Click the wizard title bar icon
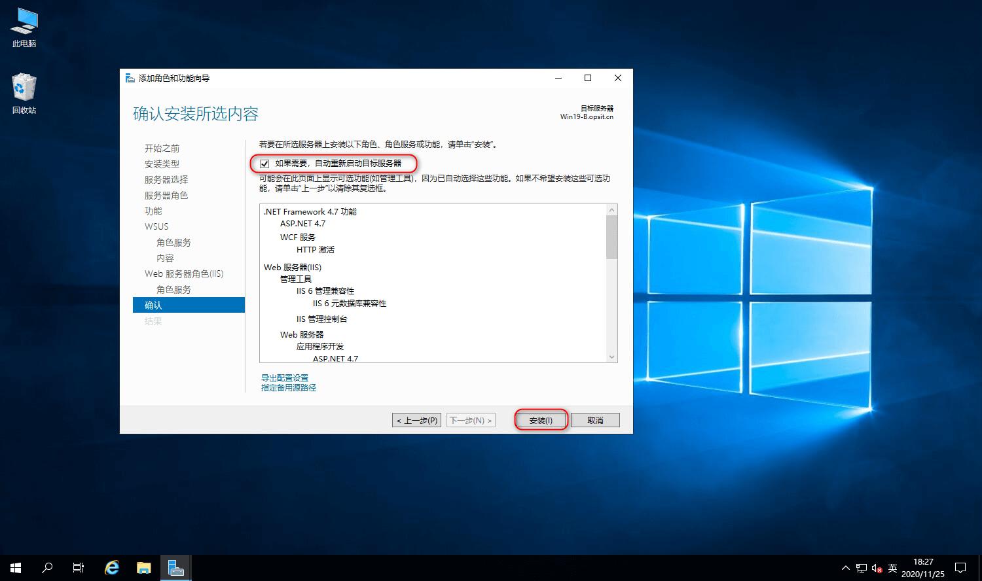Viewport: 982px width, 581px height. click(130, 78)
